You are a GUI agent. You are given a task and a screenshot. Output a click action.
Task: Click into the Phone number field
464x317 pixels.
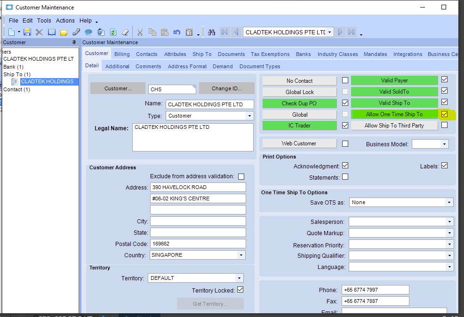coord(376,290)
